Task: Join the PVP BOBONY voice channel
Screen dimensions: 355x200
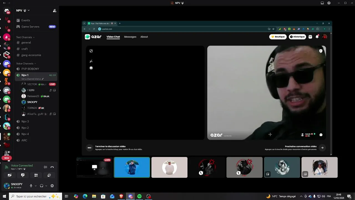Action: coord(36,69)
